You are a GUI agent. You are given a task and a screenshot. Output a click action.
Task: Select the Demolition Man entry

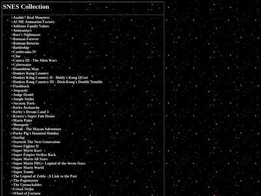pyautogui.click(x=26, y=69)
